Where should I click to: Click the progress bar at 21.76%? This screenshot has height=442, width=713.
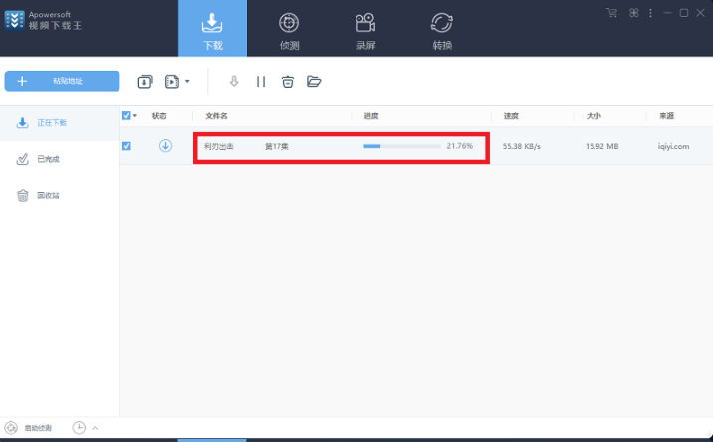click(x=402, y=146)
